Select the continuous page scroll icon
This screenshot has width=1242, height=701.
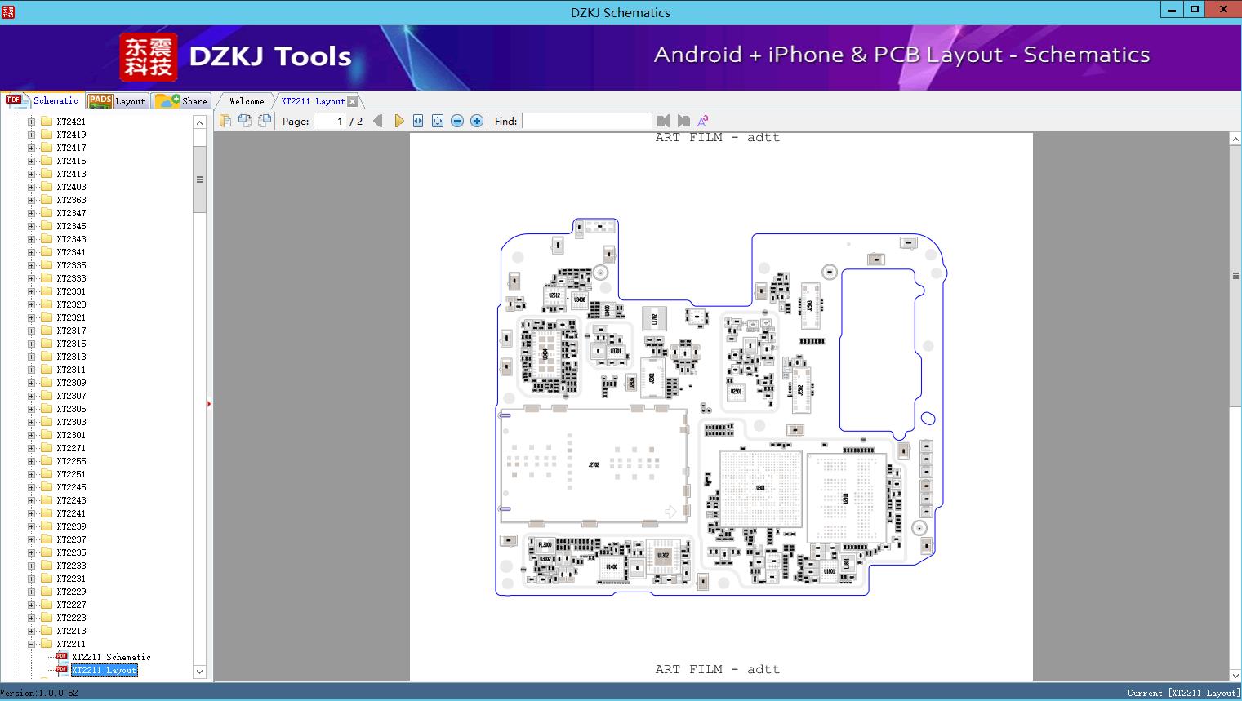[x=263, y=120]
